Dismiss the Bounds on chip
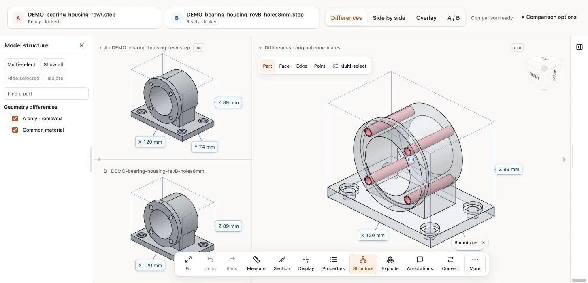The height and width of the screenshot is (283, 588). [x=483, y=243]
